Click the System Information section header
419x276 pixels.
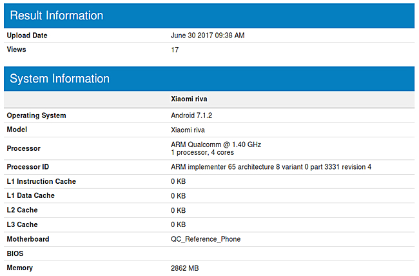click(60, 79)
